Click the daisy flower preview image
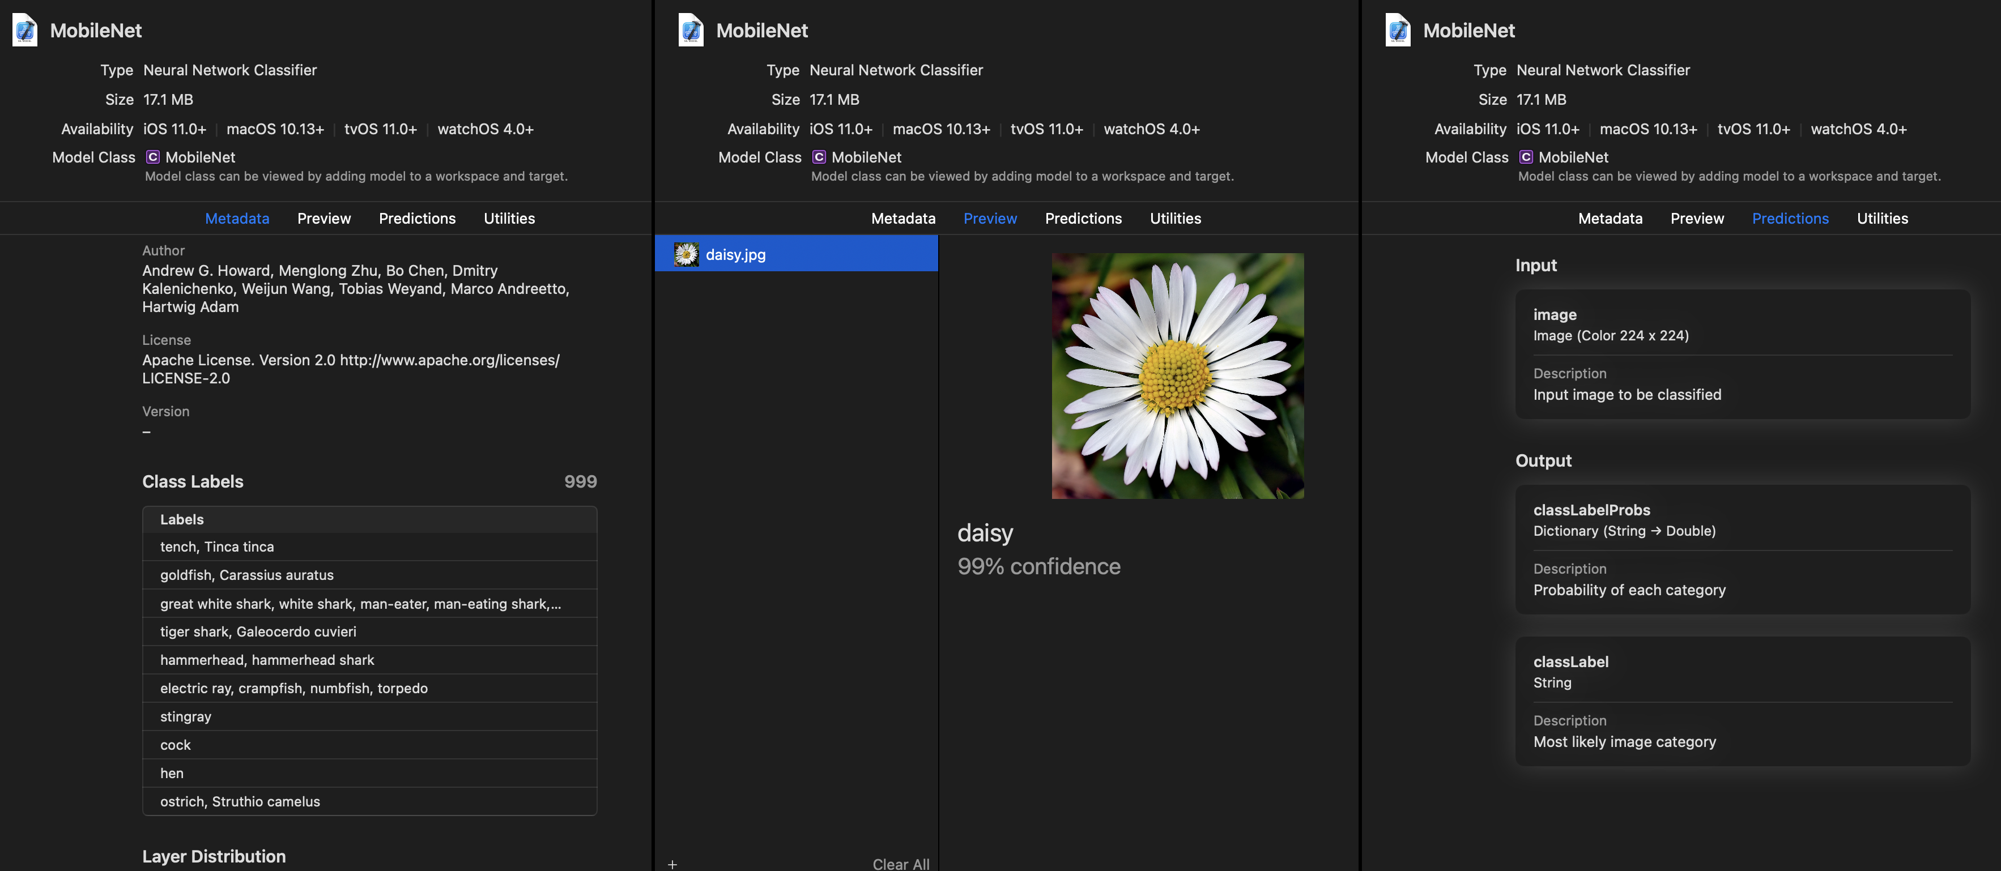The image size is (2001, 871). click(x=1178, y=375)
